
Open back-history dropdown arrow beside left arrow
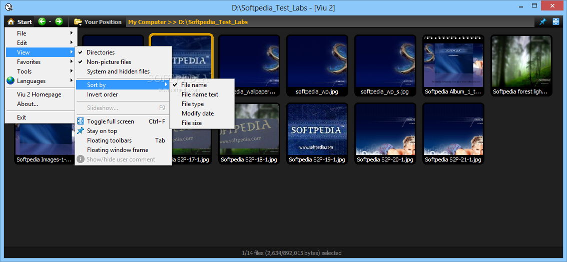[x=50, y=21]
